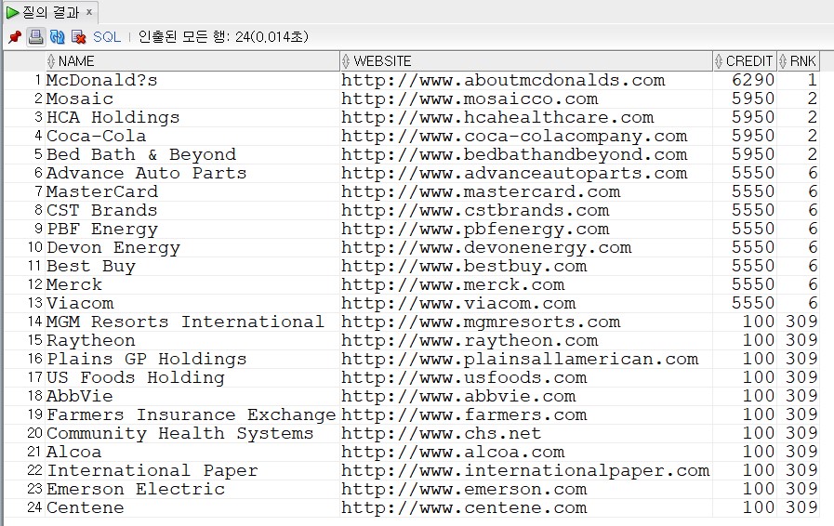The image size is (834, 526).
Task: Click the internationalpaper.com website cell
Action: click(526, 471)
